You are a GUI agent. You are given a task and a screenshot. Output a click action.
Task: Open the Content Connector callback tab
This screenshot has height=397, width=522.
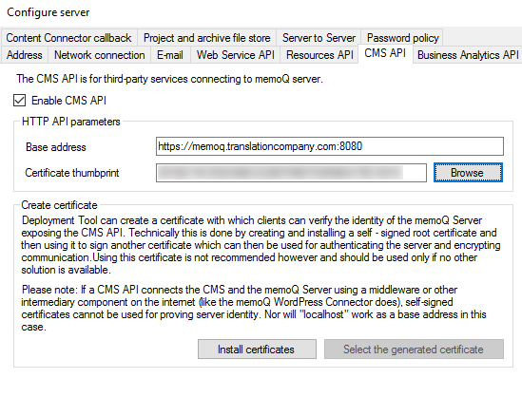(x=68, y=38)
